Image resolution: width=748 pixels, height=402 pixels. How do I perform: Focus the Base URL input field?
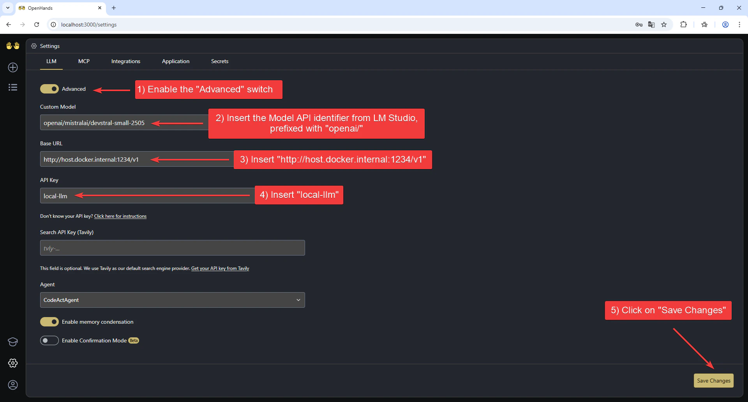[x=136, y=159]
